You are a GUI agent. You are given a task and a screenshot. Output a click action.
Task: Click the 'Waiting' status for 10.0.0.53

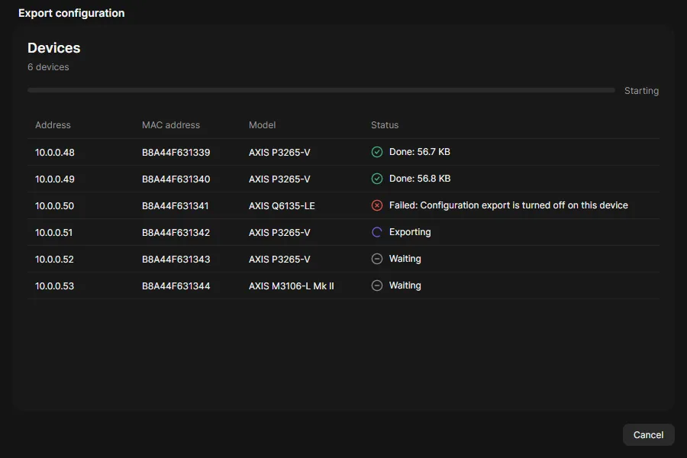point(405,285)
